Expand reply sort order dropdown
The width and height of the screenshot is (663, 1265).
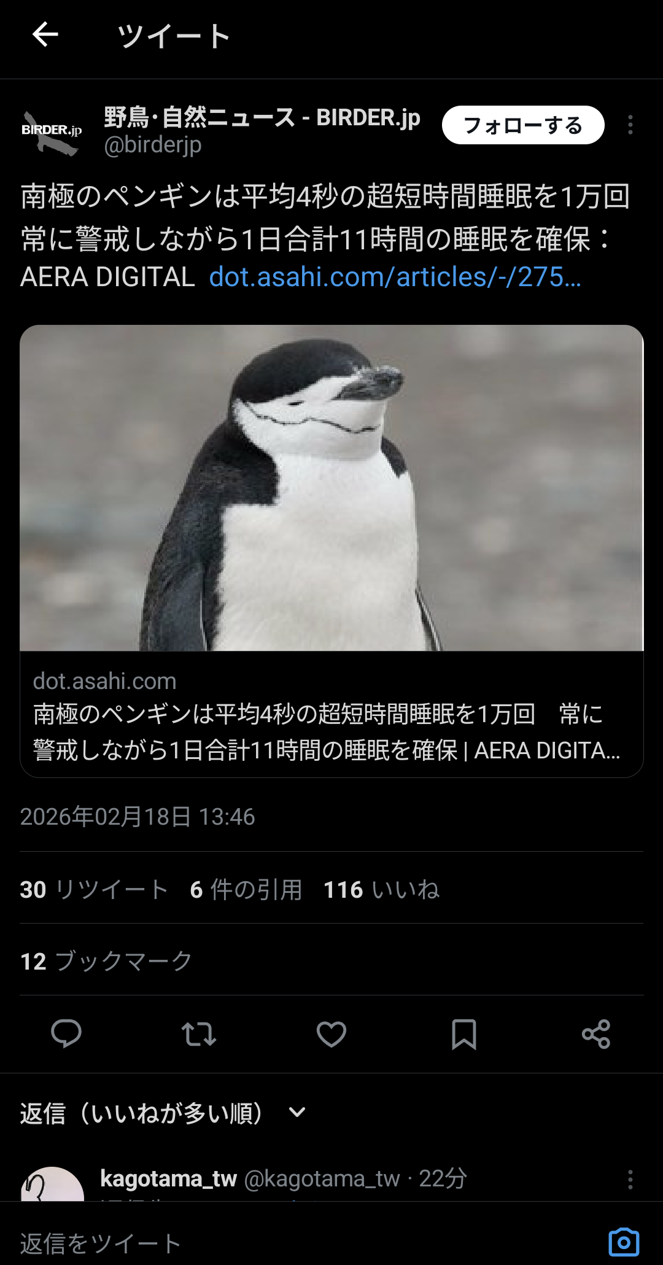(297, 1112)
